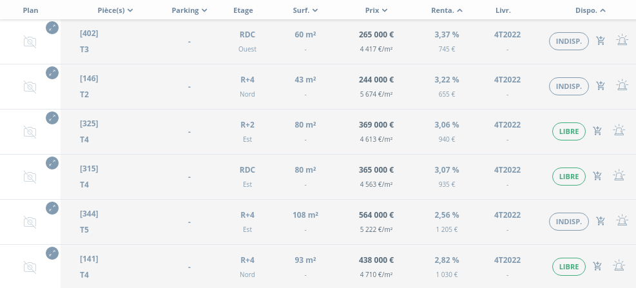The width and height of the screenshot is (636, 288).
Task: Click LIBRE button for lot 325
Action: 569,131
